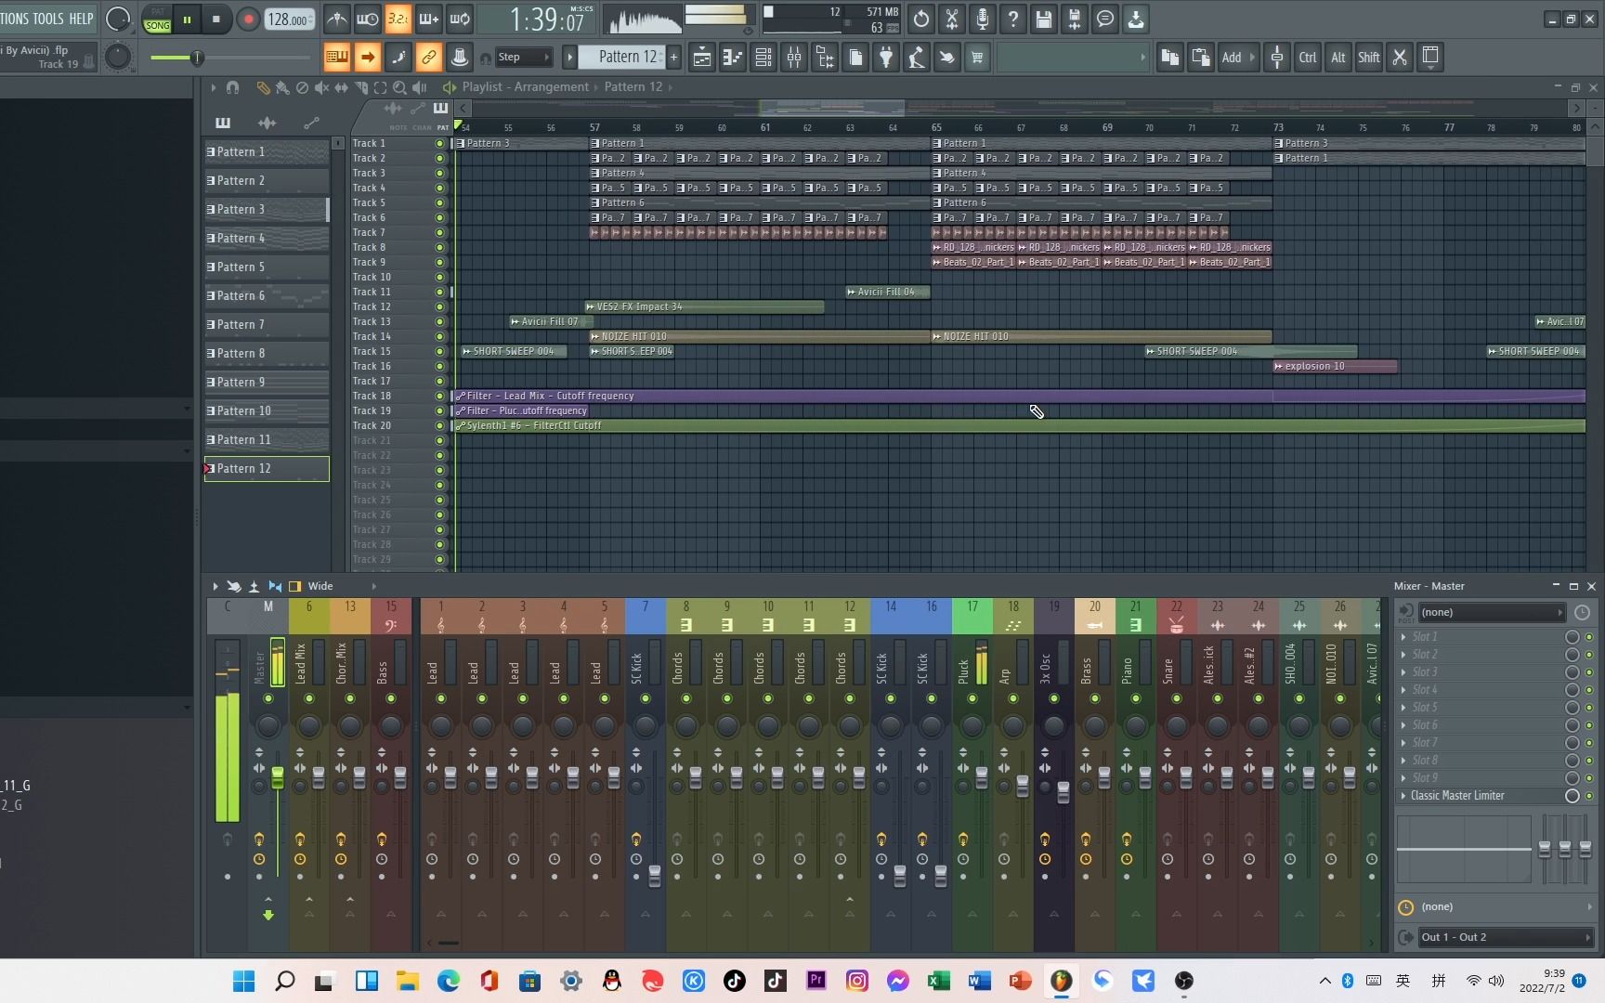This screenshot has height=1003, width=1605.
Task: Toggle overdub blend recording icon
Action: (428, 19)
